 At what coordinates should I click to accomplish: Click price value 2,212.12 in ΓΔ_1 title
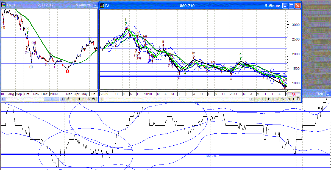46,5
